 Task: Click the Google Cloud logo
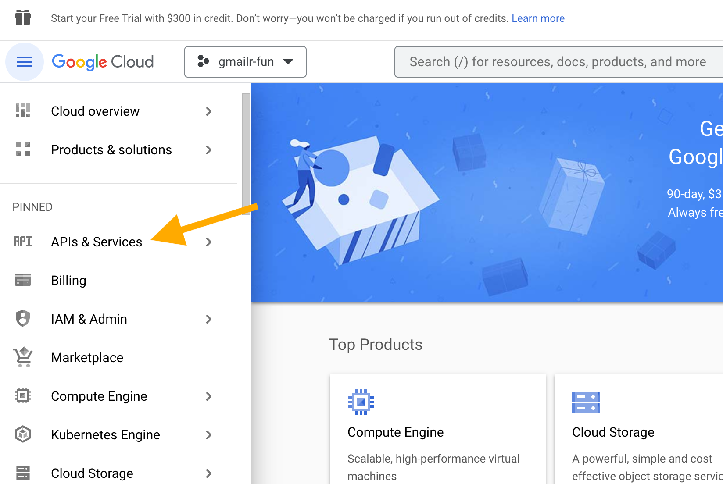click(103, 62)
